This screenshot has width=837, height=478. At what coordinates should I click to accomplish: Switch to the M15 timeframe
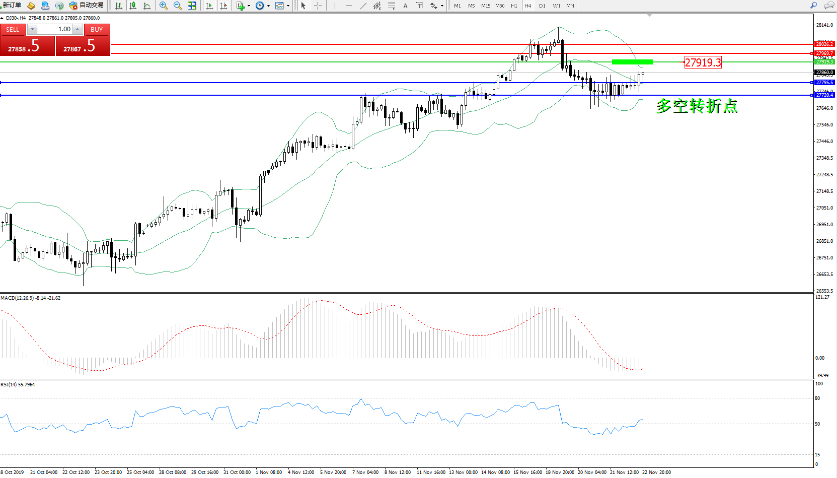coord(485,6)
